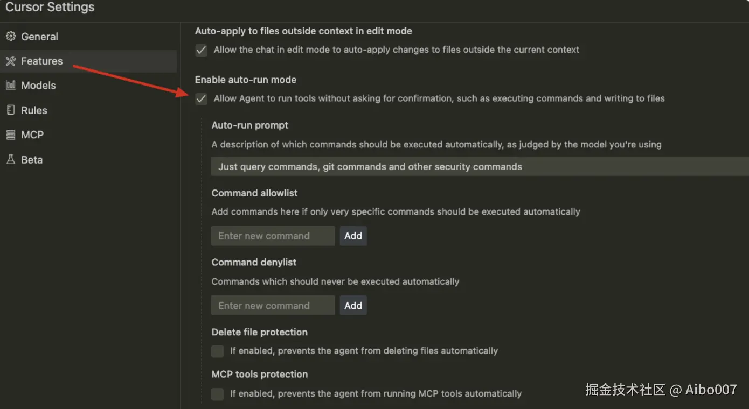
Task: Click the MCP server icon
Action: 11,135
